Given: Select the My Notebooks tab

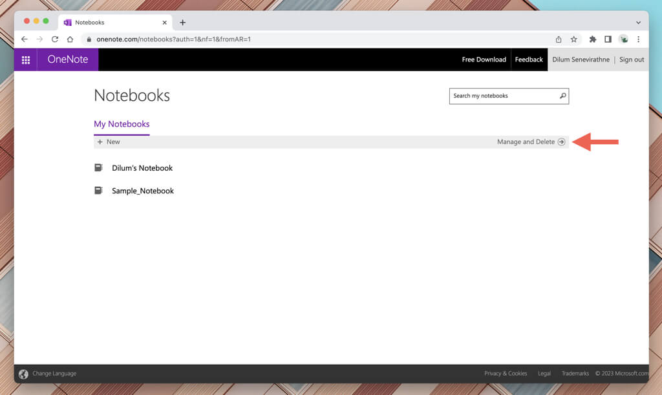Looking at the screenshot, I should pyautogui.click(x=122, y=124).
